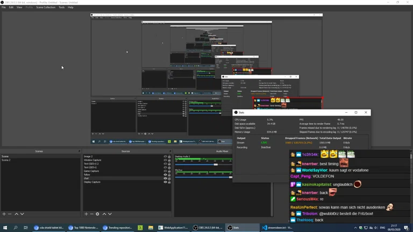This screenshot has height=232, width=413.
Task: Open WebApplication11 taskbar window
Action: point(173,228)
